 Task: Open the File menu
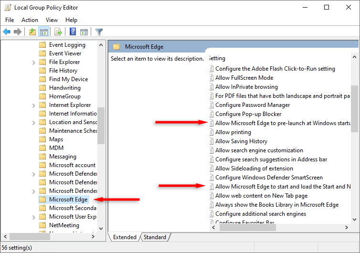pos(10,20)
